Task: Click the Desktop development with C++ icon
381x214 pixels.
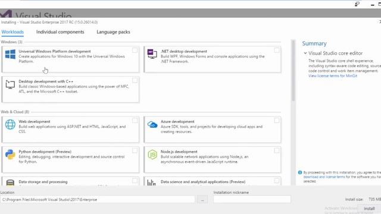Action: 10,84
